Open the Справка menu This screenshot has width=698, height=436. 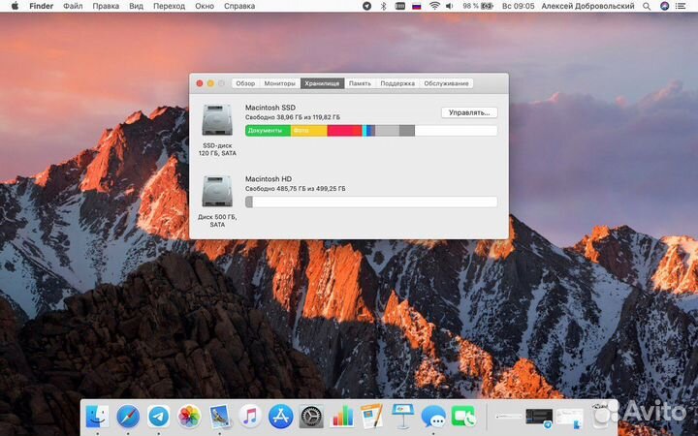coord(239,6)
